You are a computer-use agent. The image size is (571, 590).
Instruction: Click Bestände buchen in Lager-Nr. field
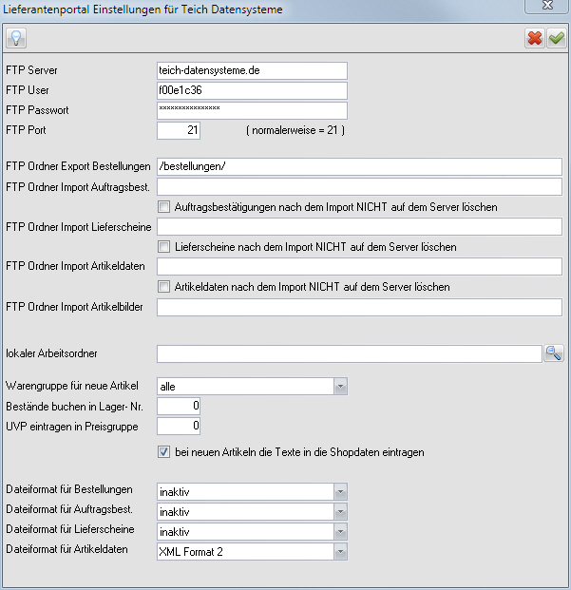(179, 406)
